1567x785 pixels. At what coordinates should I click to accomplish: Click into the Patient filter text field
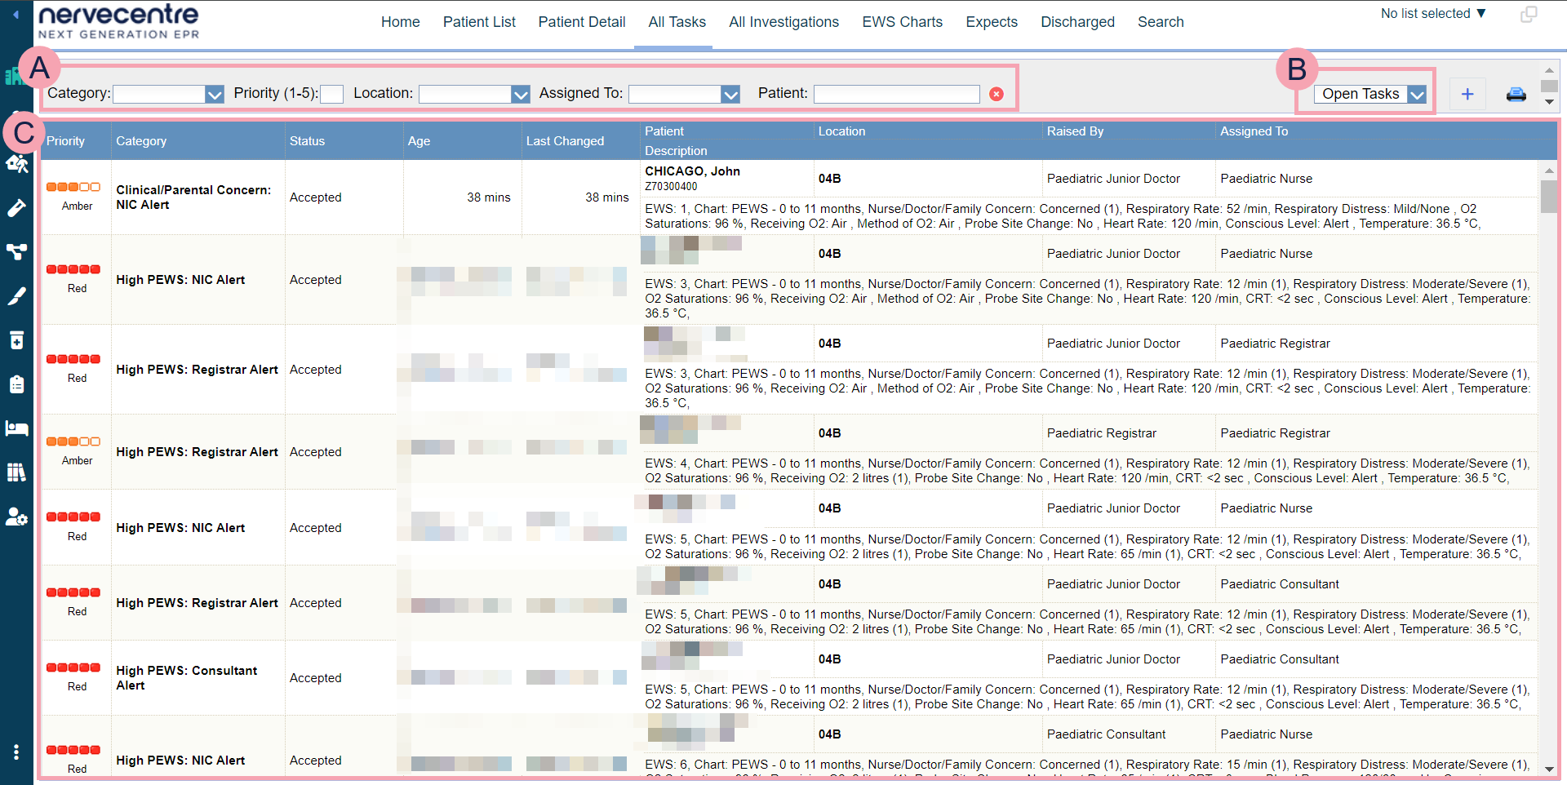click(896, 95)
